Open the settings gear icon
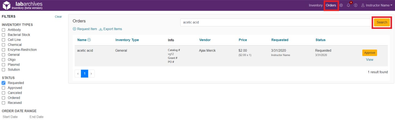This screenshot has width=395, height=121. [x=341, y=5]
